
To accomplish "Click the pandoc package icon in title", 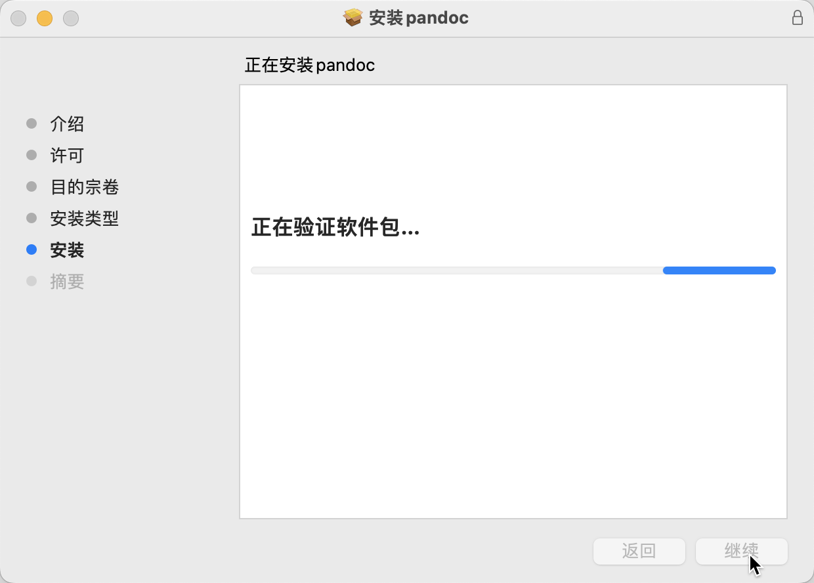I will [x=353, y=18].
